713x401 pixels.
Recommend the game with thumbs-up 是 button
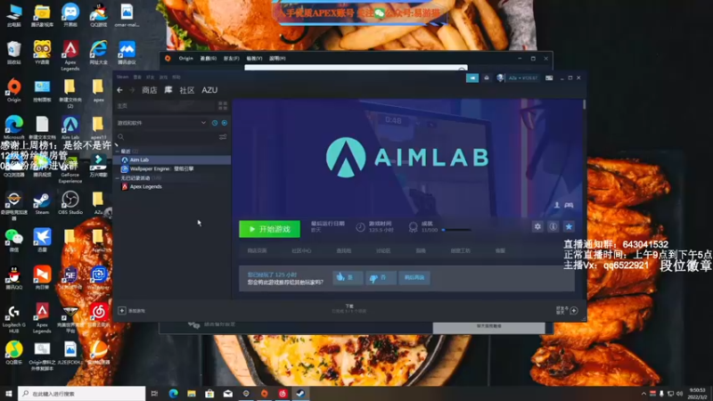pos(348,277)
